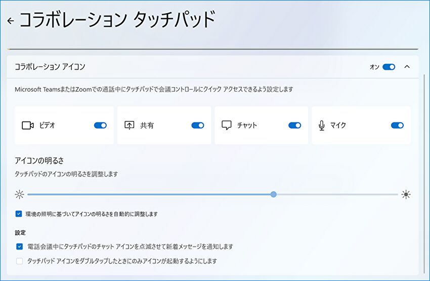Collapse the section with the chevron arrow
The height and width of the screenshot is (281, 430).
pyautogui.click(x=407, y=67)
